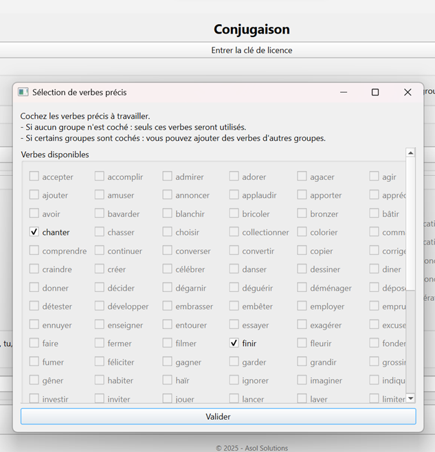
Task: Click the dialog's app icon in title bar
Action: 23,92
